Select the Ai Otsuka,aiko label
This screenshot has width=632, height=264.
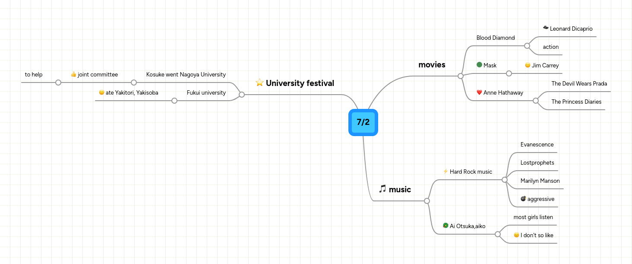pyautogui.click(x=468, y=226)
